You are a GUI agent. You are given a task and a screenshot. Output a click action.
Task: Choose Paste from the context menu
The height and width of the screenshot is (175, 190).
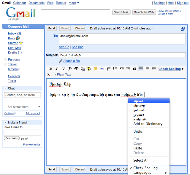pos(149,148)
